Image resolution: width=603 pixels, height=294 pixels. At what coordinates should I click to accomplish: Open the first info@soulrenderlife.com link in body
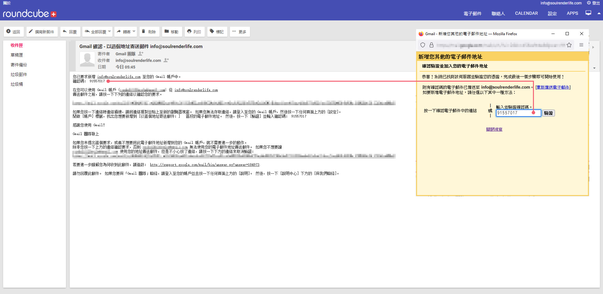119,77
